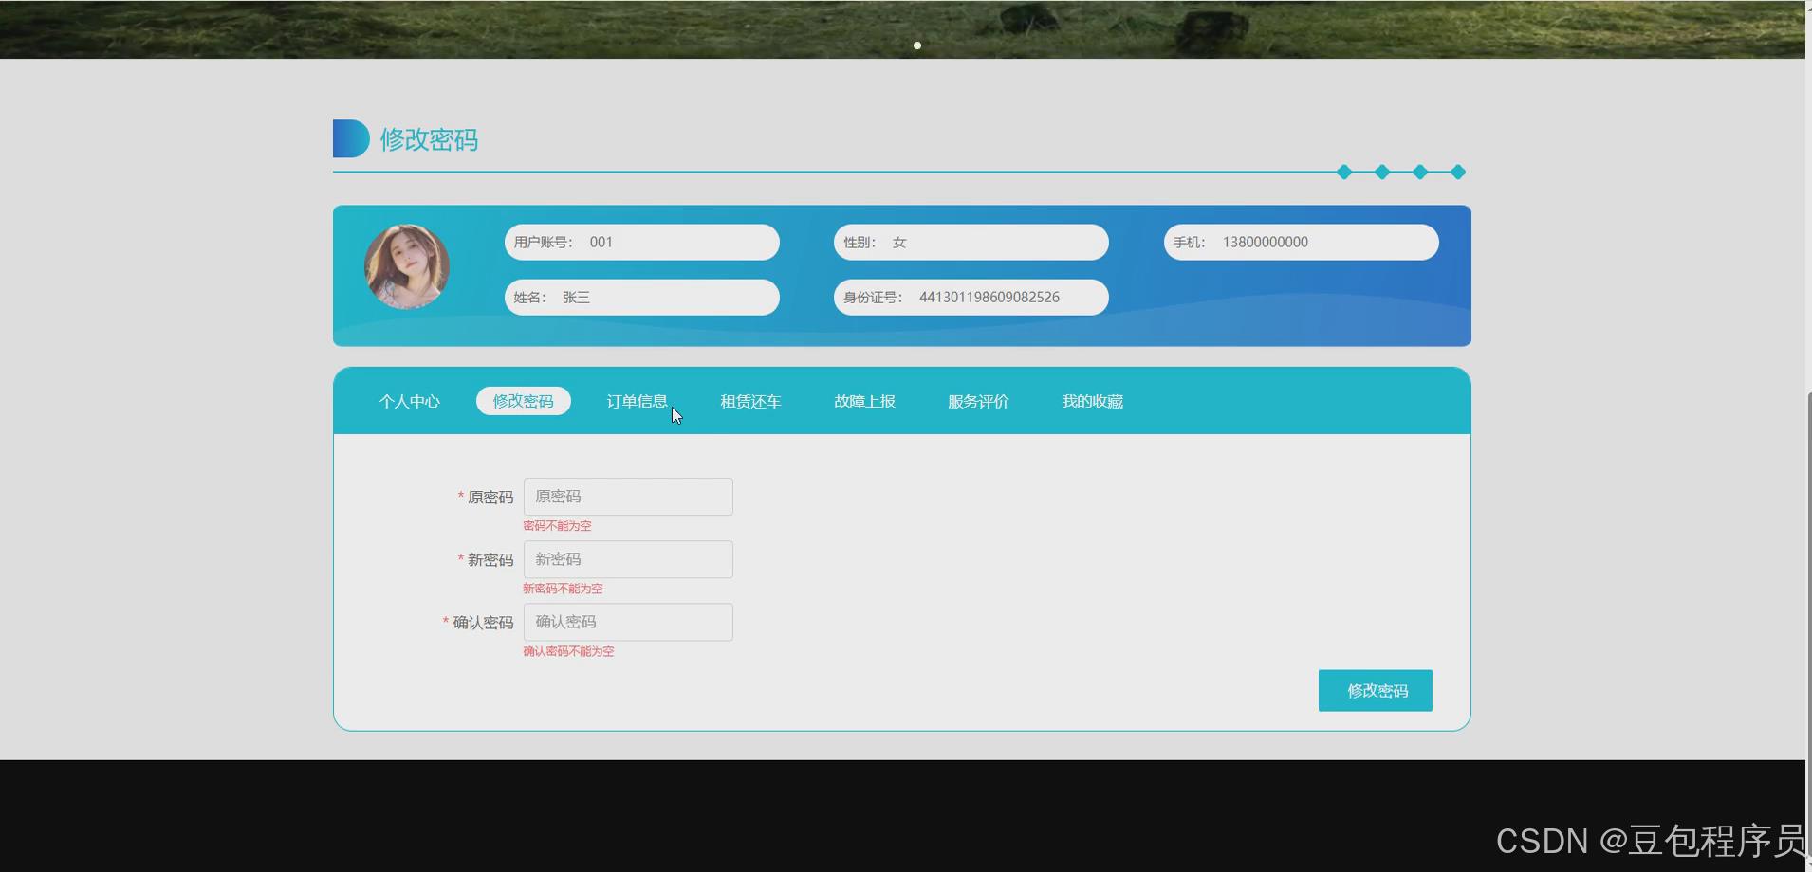
Task: Submit with the 修改密码 button
Action: pos(1375,690)
